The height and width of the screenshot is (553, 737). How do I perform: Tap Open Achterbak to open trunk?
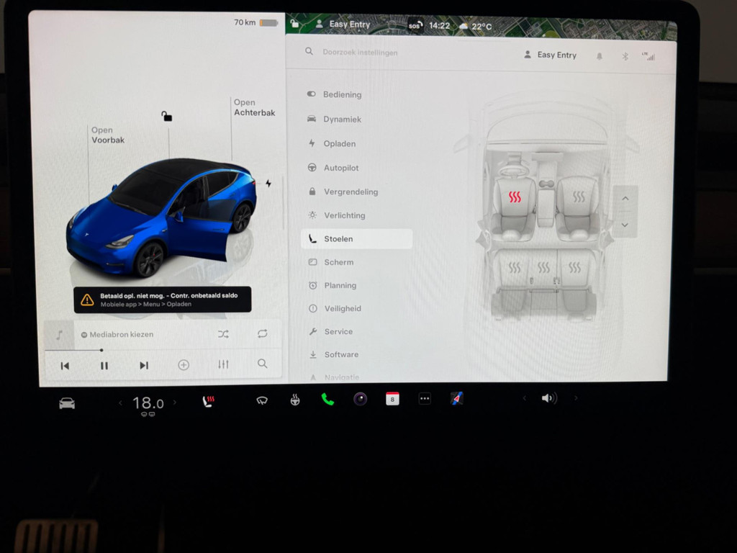point(254,108)
